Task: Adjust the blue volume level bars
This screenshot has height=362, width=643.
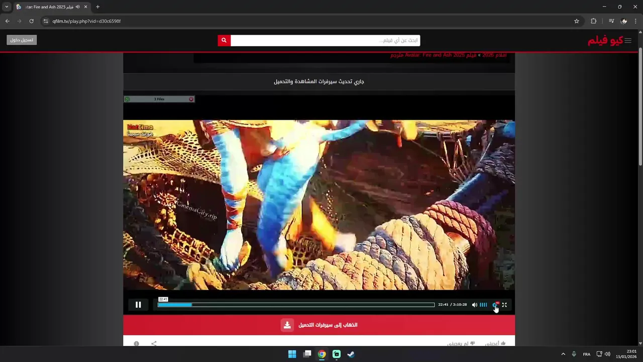Action: pyautogui.click(x=483, y=305)
